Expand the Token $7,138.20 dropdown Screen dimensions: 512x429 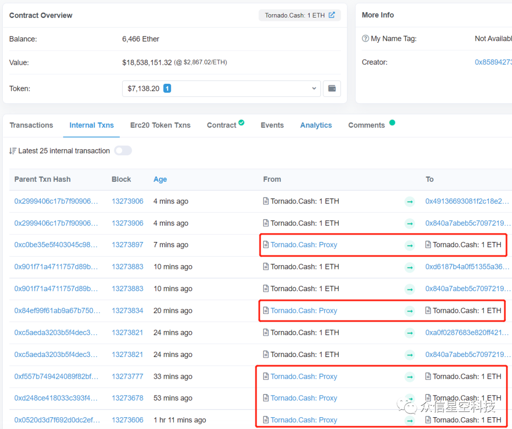point(221,89)
